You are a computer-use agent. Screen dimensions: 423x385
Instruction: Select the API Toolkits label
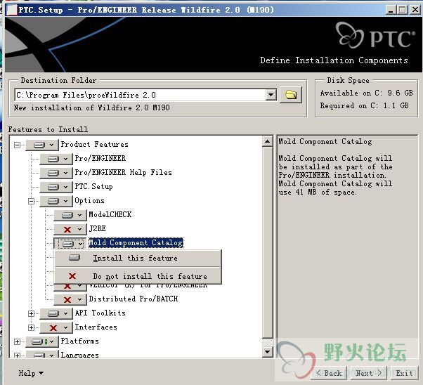[100, 313]
